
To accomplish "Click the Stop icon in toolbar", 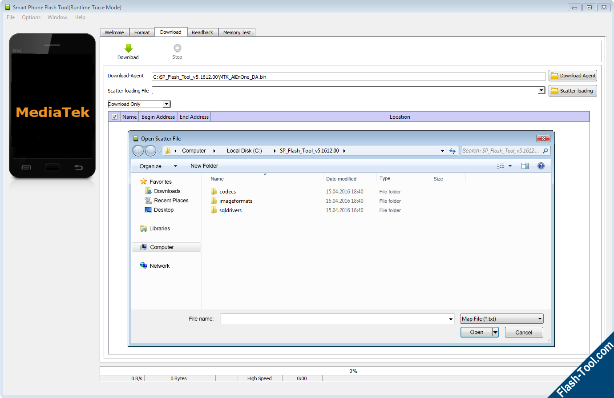I will click(x=177, y=48).
